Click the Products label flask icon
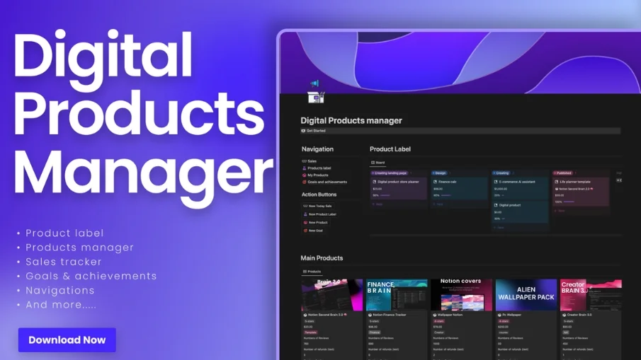Viewport: 641px width, 360px height. 304,168
